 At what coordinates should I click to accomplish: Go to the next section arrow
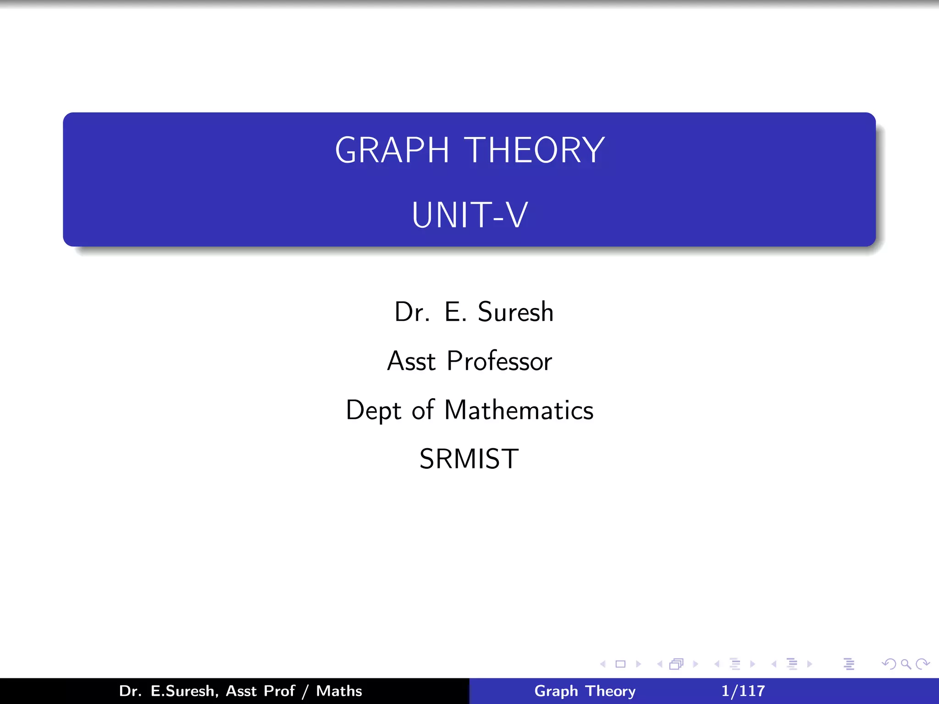pyautogui.click(x=810, y=664)
